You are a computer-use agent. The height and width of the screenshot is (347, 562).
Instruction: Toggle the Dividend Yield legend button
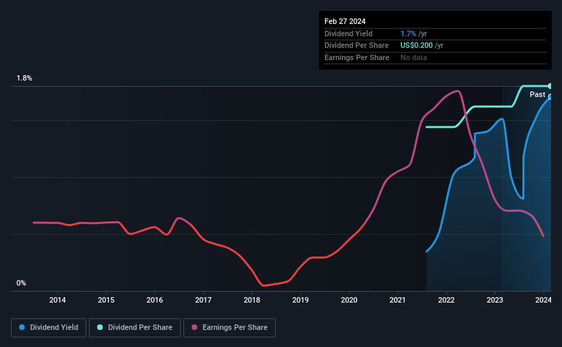point(49,328)
